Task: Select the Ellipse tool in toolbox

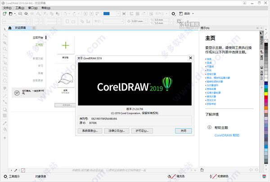Action: pos(5,75)
